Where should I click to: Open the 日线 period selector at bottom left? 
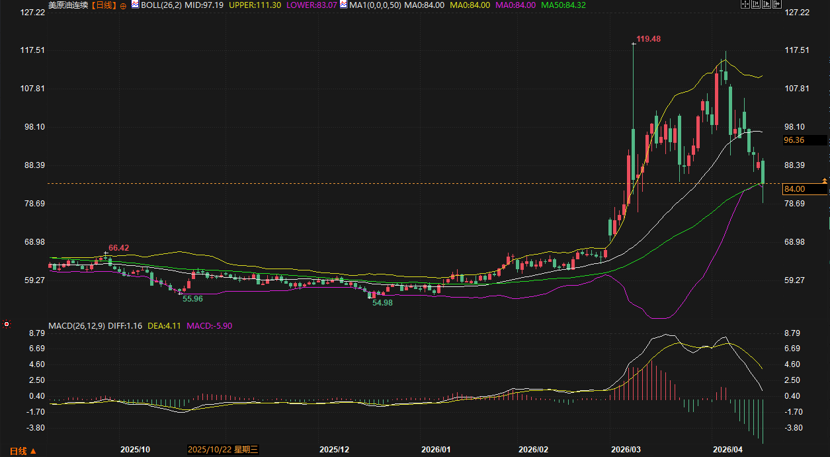click(x=23, y=451)
